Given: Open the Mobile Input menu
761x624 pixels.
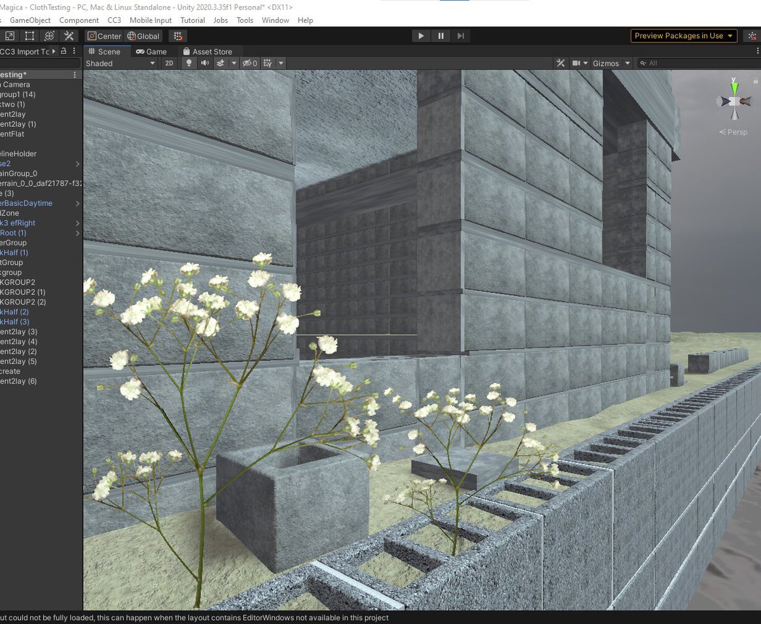Looking at the screenshot, I should (150, 20).
